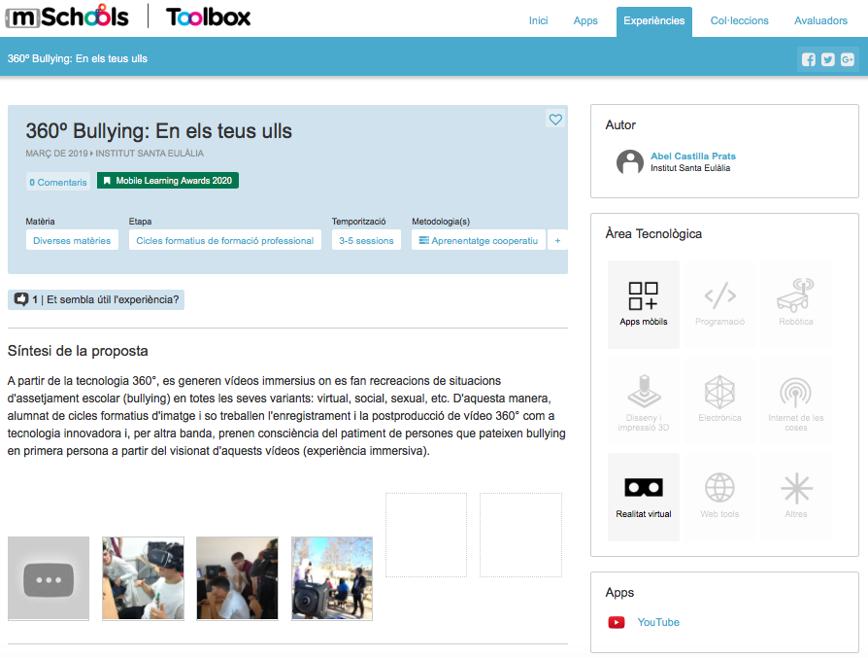Select the Altres technology icon
This screenshot has width=868, height=658.
[x=795, y=497]
